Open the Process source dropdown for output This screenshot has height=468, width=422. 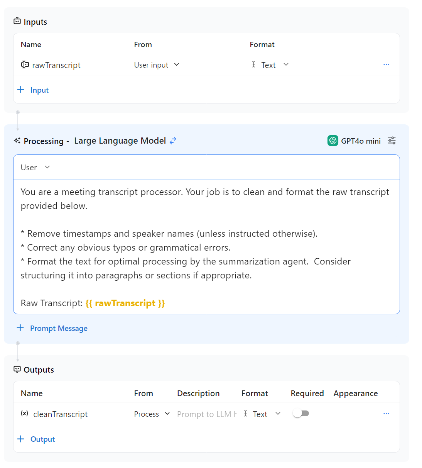click(x=152, y=414)
